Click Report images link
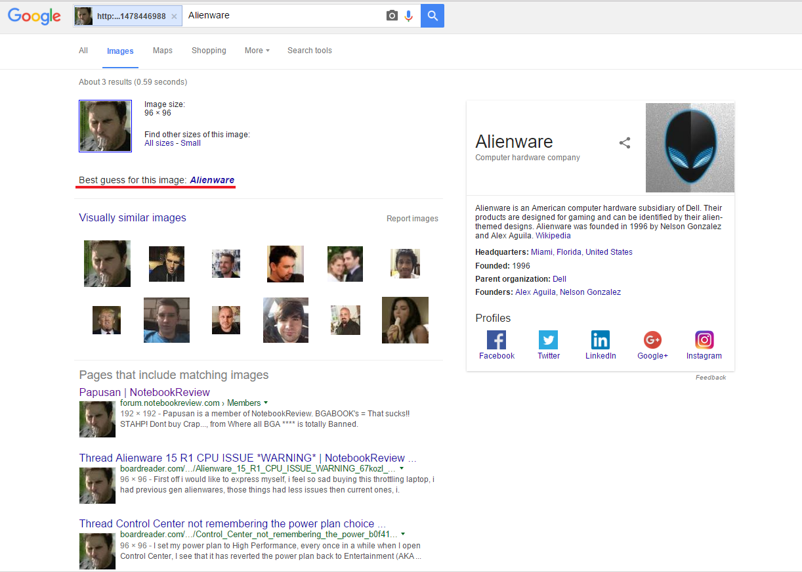This screenshot has width=802, height=572. (x=412, y=219)
